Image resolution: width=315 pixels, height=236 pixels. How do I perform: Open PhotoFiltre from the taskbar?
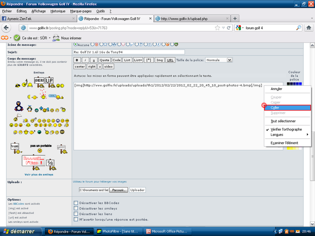[119, 231]
